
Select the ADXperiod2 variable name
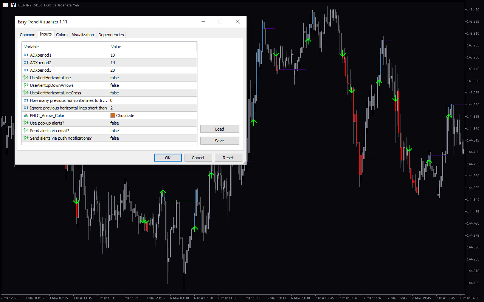pos(41,63)
